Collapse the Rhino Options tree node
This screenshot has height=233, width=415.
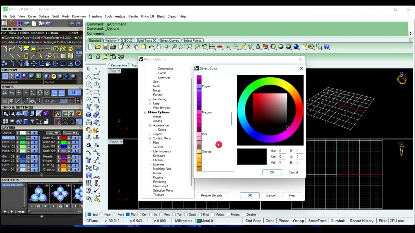pos(145,112)
